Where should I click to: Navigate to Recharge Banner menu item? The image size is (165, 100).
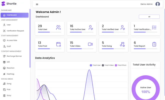click(x=15, y=56)
